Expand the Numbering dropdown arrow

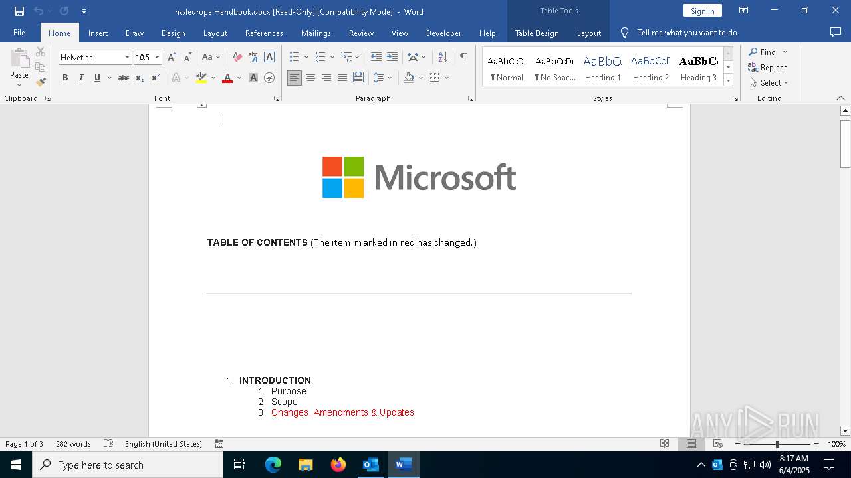(x=332, y=58)
